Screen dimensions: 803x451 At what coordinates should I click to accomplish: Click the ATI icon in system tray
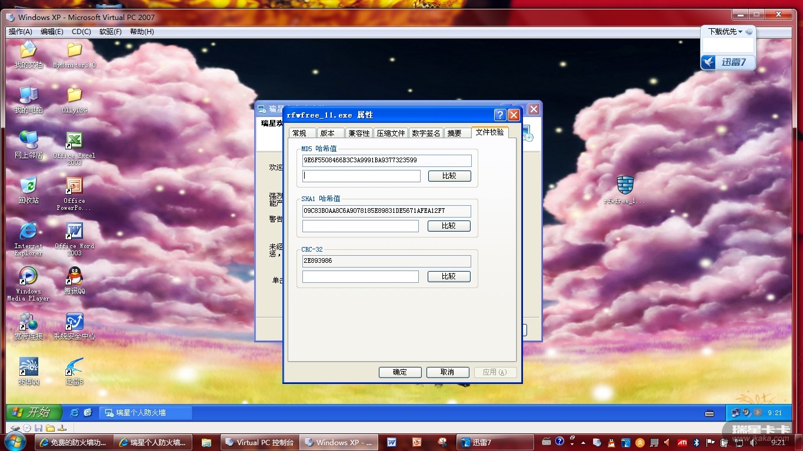coord(682,442)
